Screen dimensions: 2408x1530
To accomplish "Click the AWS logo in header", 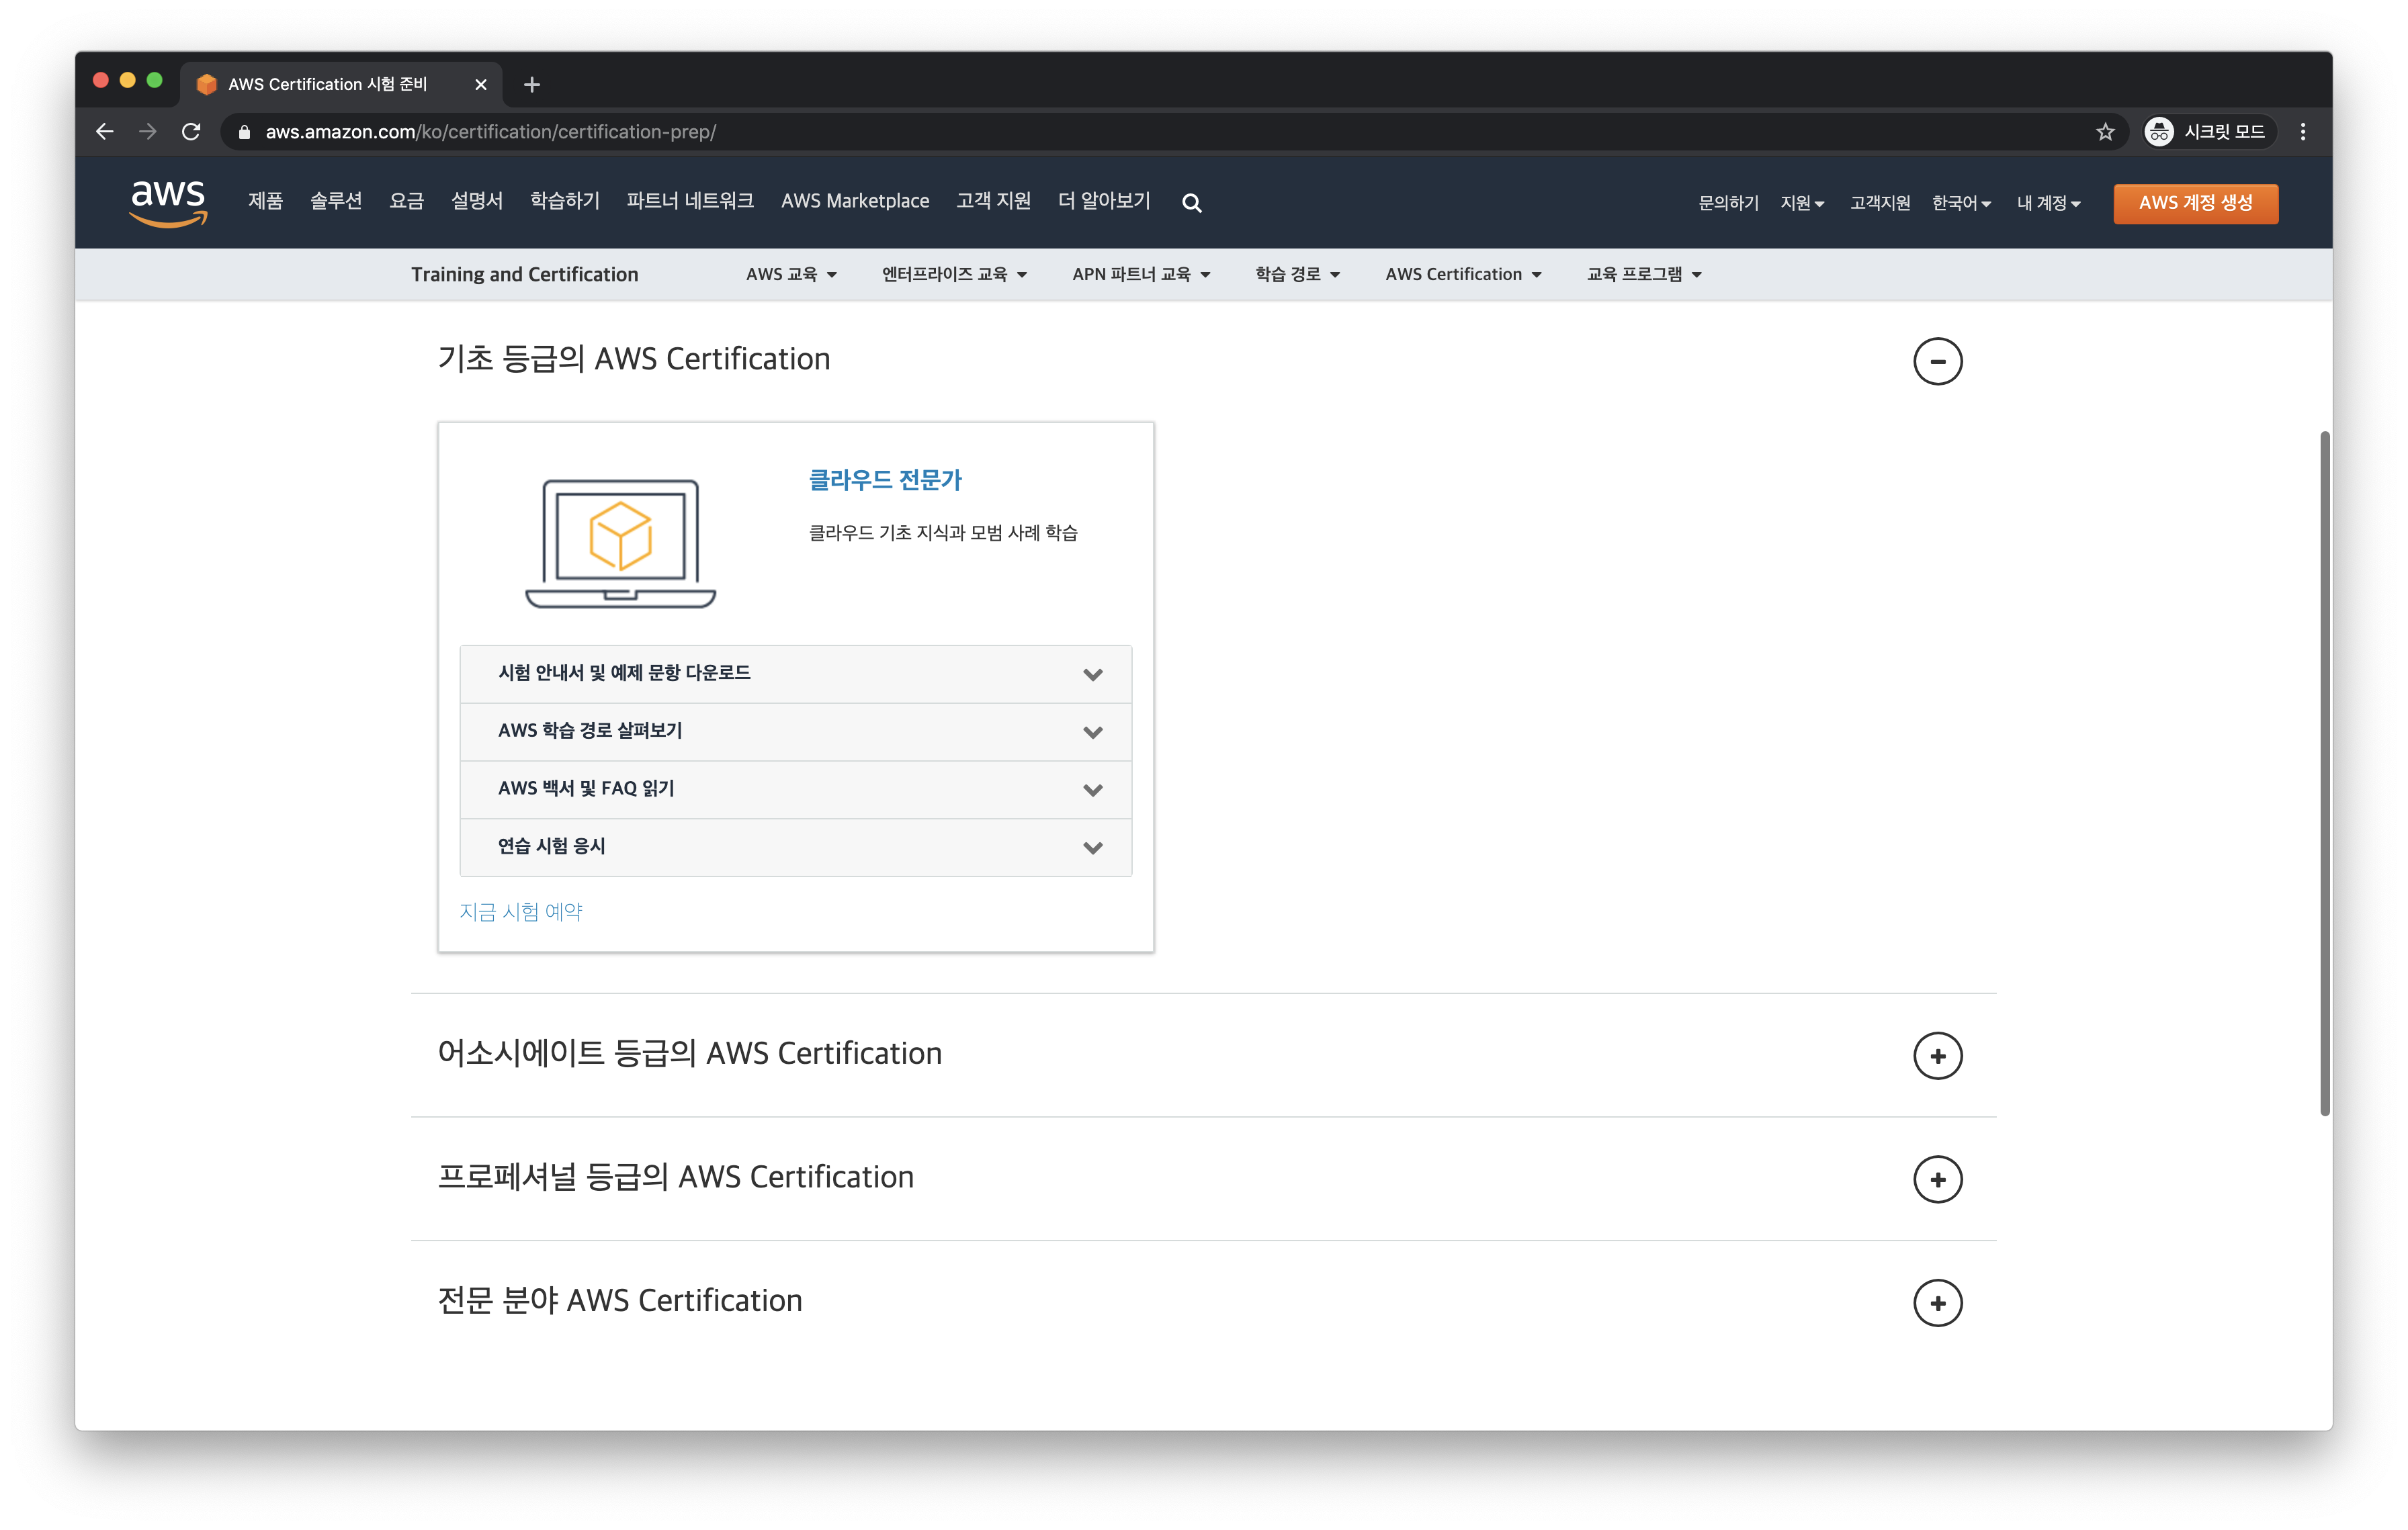I will (168, 202).
